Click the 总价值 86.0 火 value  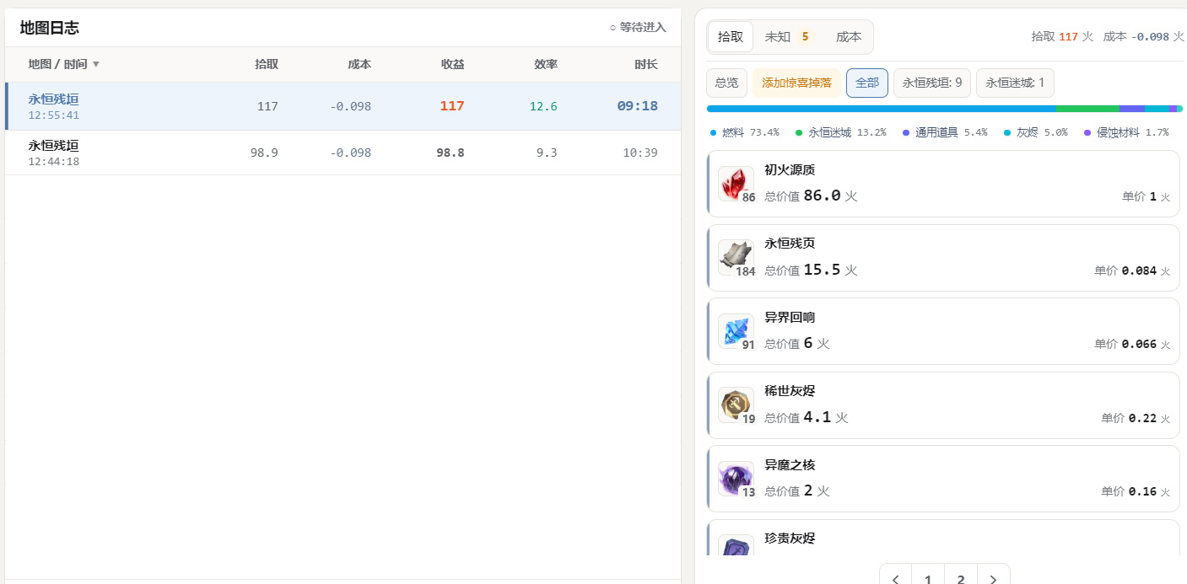tap(811, 196)
